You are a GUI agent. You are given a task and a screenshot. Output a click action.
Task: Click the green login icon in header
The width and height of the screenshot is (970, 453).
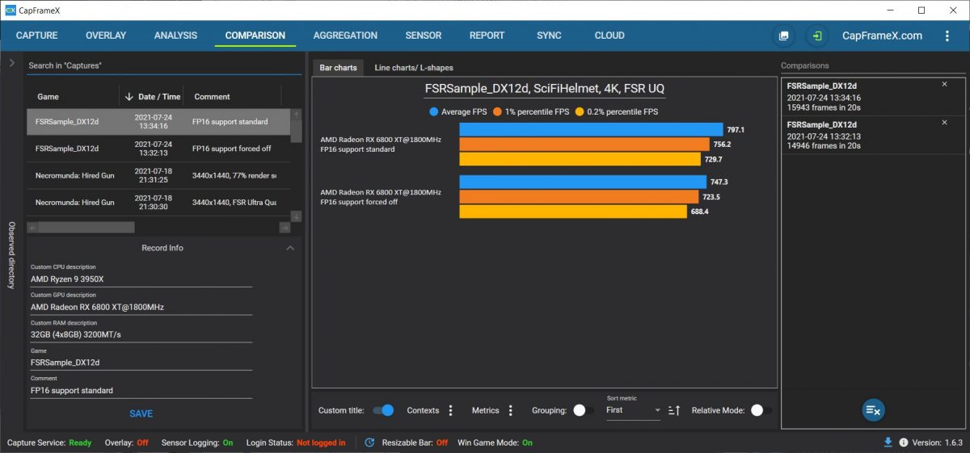pyautogui.click(x=817, y=36)
